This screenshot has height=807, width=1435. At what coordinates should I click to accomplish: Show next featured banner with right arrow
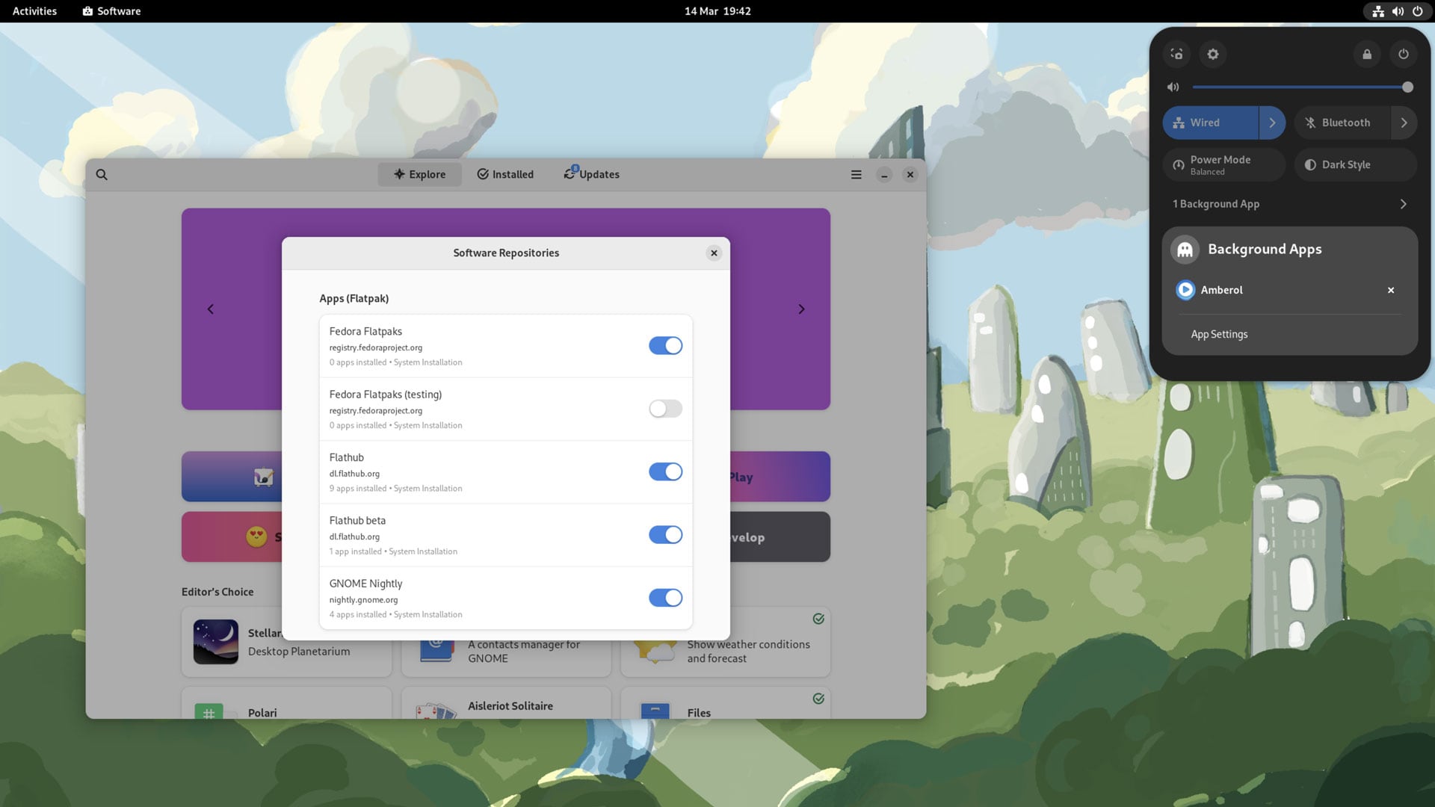pyautogui.click(x=801, y=309)
